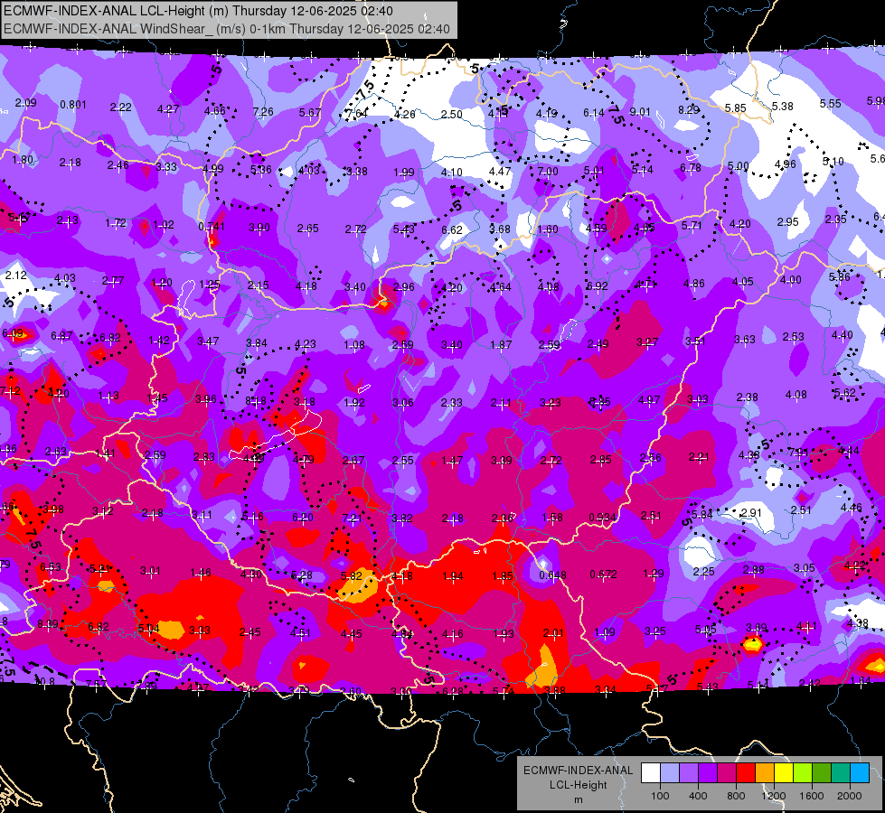This screenshot has width=885, height=813.
Task: Click the wind shear value '6.78'
Action: 691,167
